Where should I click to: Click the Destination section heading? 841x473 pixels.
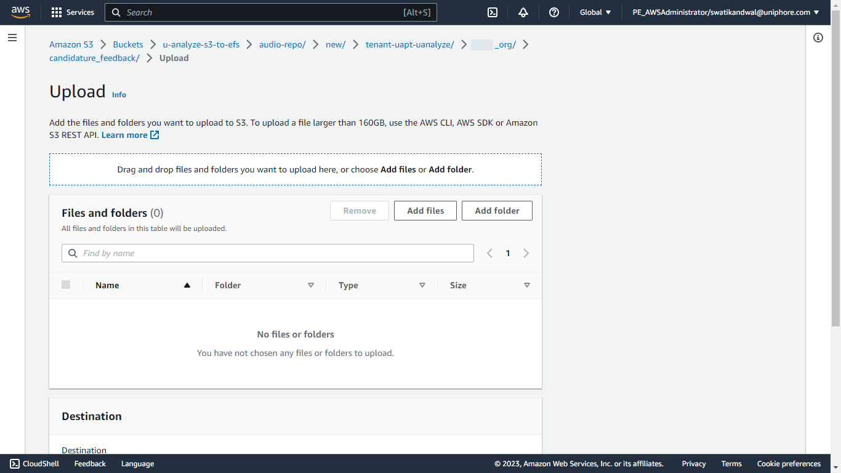pyautogui.click(x=92, y=416)
